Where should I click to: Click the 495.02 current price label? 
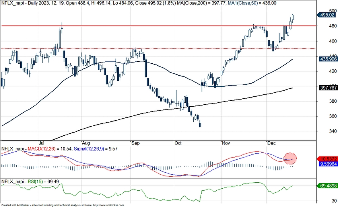tap(328, 15)
